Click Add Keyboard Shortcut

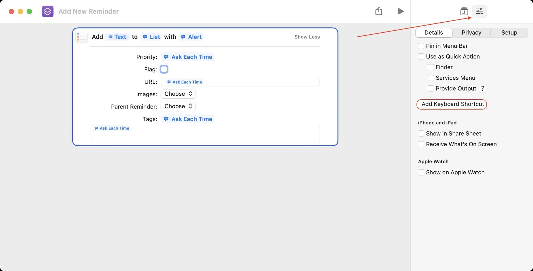tap(452, 104)
